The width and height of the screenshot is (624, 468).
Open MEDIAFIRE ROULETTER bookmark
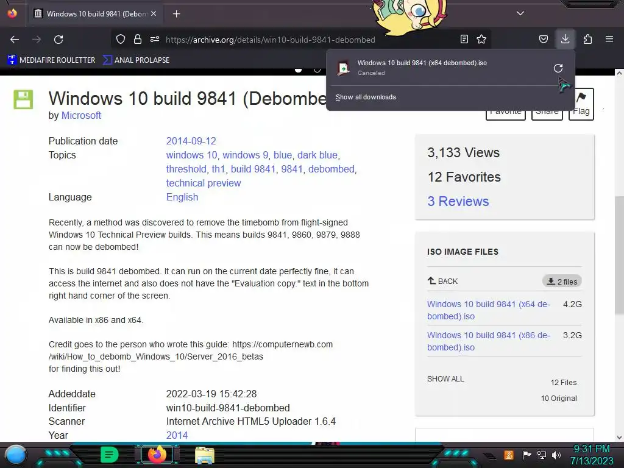pos(51,60)
